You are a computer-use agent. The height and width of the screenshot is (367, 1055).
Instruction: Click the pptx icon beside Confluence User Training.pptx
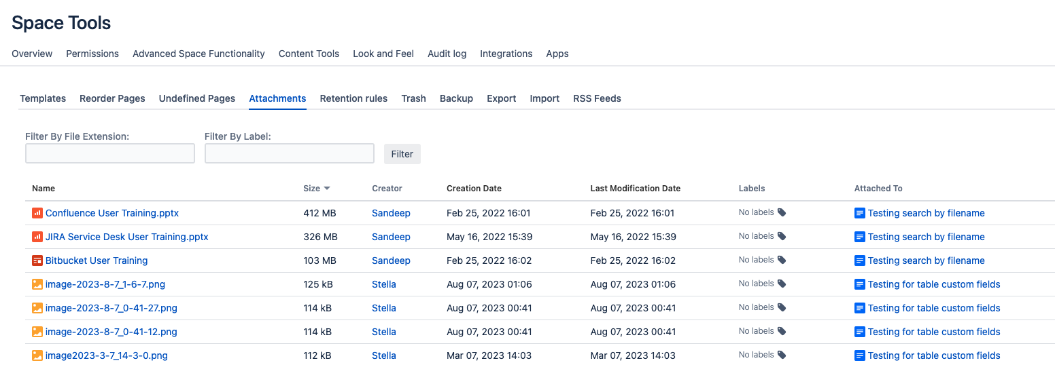37,213
